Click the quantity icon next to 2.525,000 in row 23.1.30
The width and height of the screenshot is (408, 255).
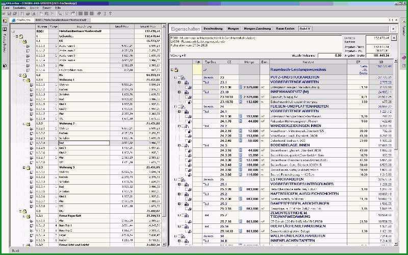click(241, 87)
